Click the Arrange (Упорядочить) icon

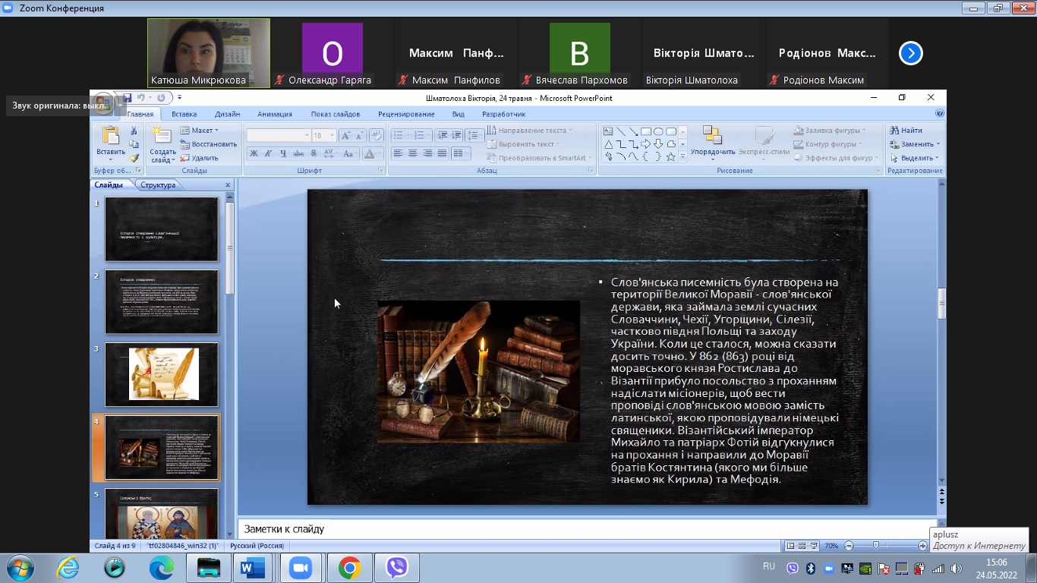tap(712, 137)
